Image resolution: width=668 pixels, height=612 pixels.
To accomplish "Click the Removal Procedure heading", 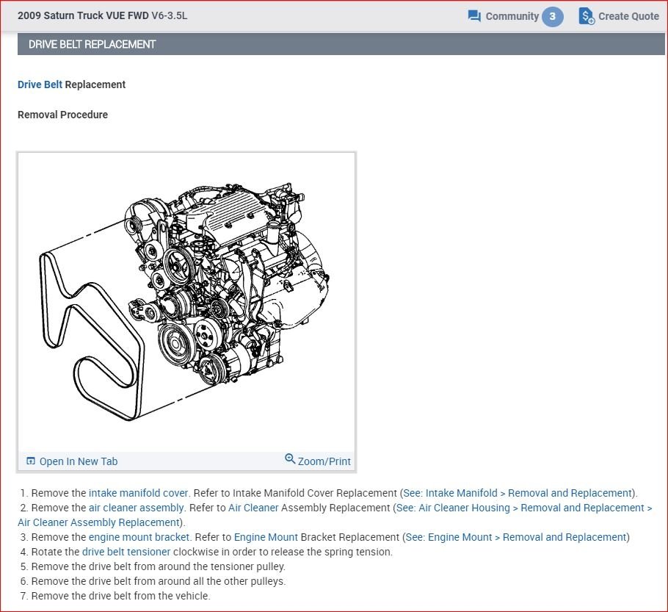I will 62,115.
